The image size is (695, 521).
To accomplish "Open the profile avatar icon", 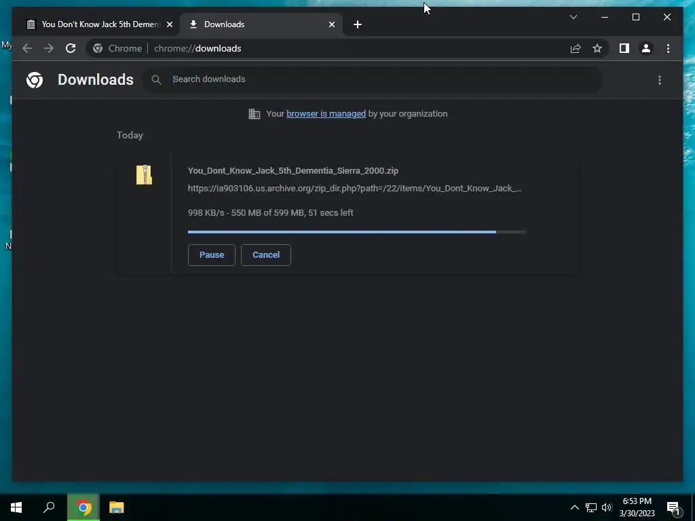I will pyautogui.click(x=646, y=48).
